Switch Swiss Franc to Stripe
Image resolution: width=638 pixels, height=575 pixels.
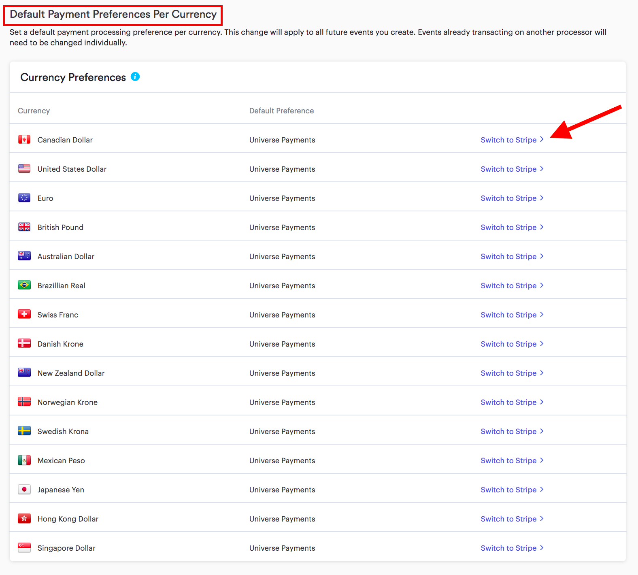click(x=512, y=315)
